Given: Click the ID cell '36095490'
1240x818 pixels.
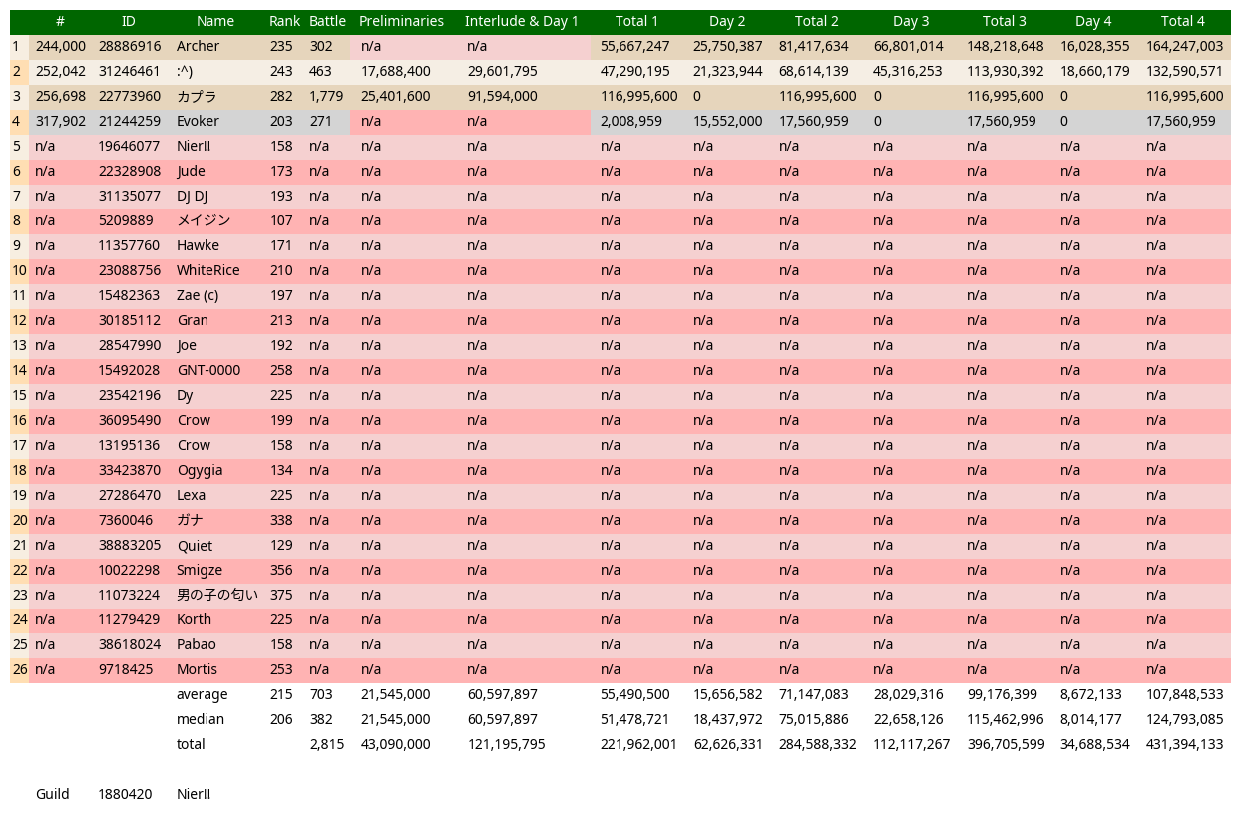Looking at the screenshot, I should click(x=129, y=420).
